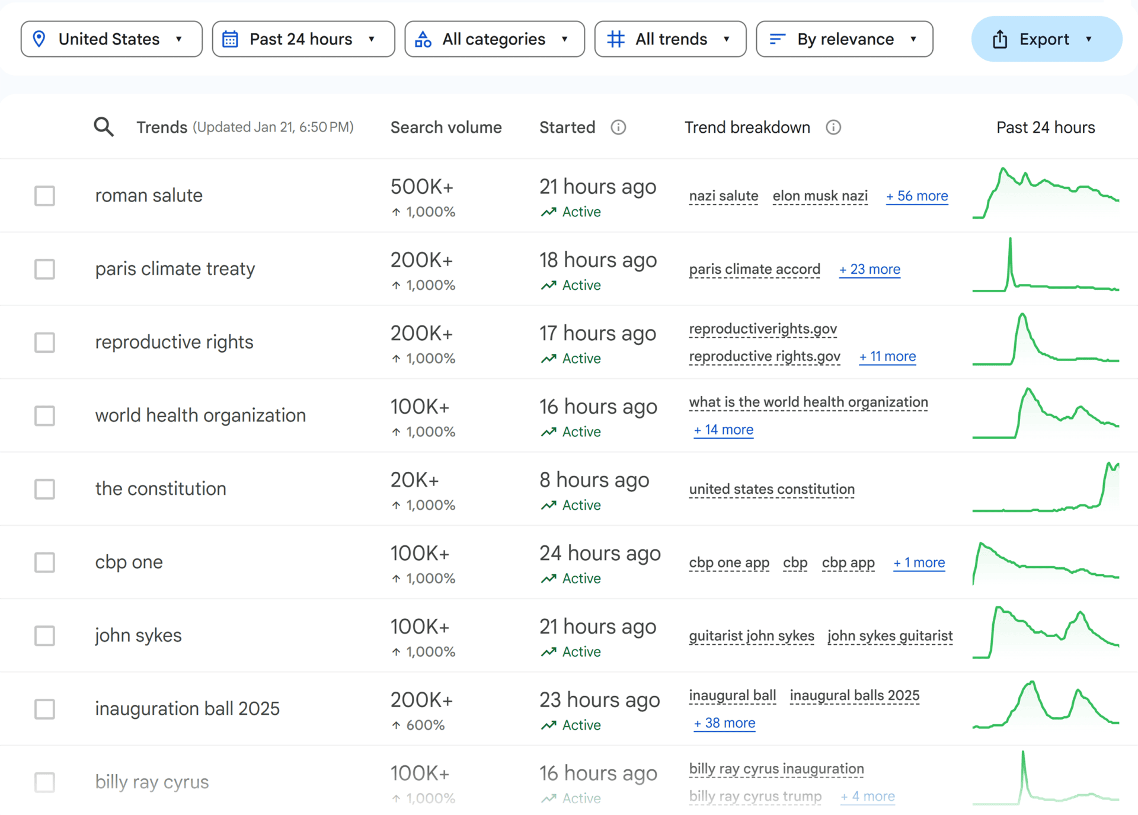Image resolution: width=1138 pixels, height=815 pixels.
Task: Open the All categories dropdown
Action: 495,39
